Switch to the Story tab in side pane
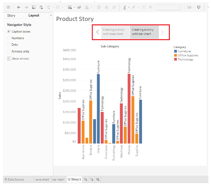The width and height of the screenshot is (211, 186). click(11, 15)
